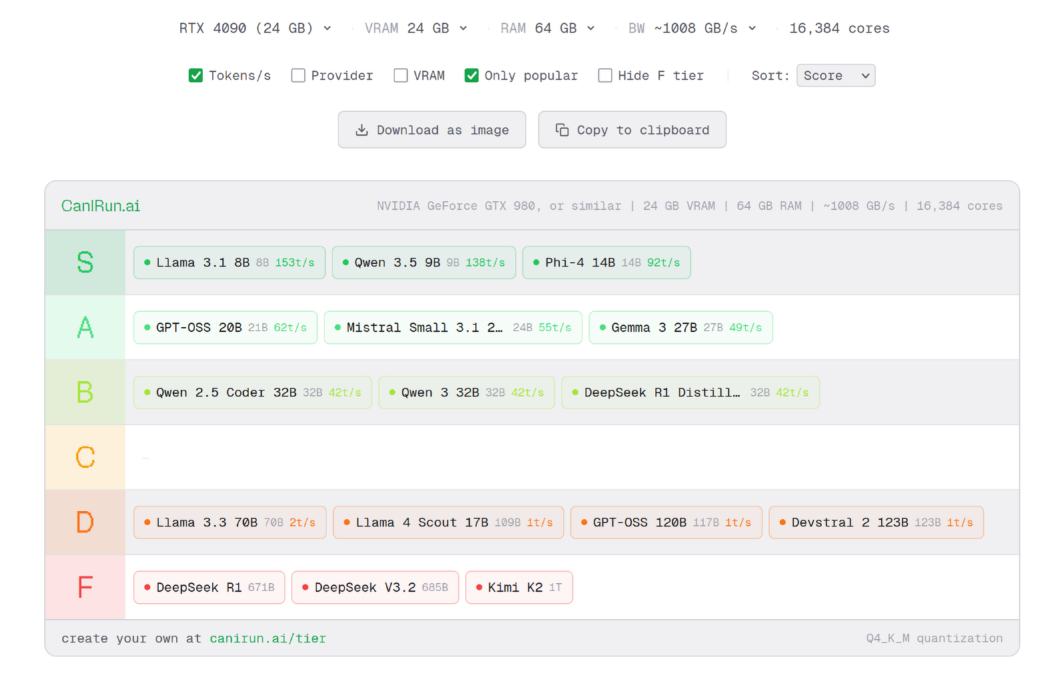Image resolution: width=1060 pixels, height=681 pixels.
Task: Click the Copy to clipboard button
Action: point(632,130)
